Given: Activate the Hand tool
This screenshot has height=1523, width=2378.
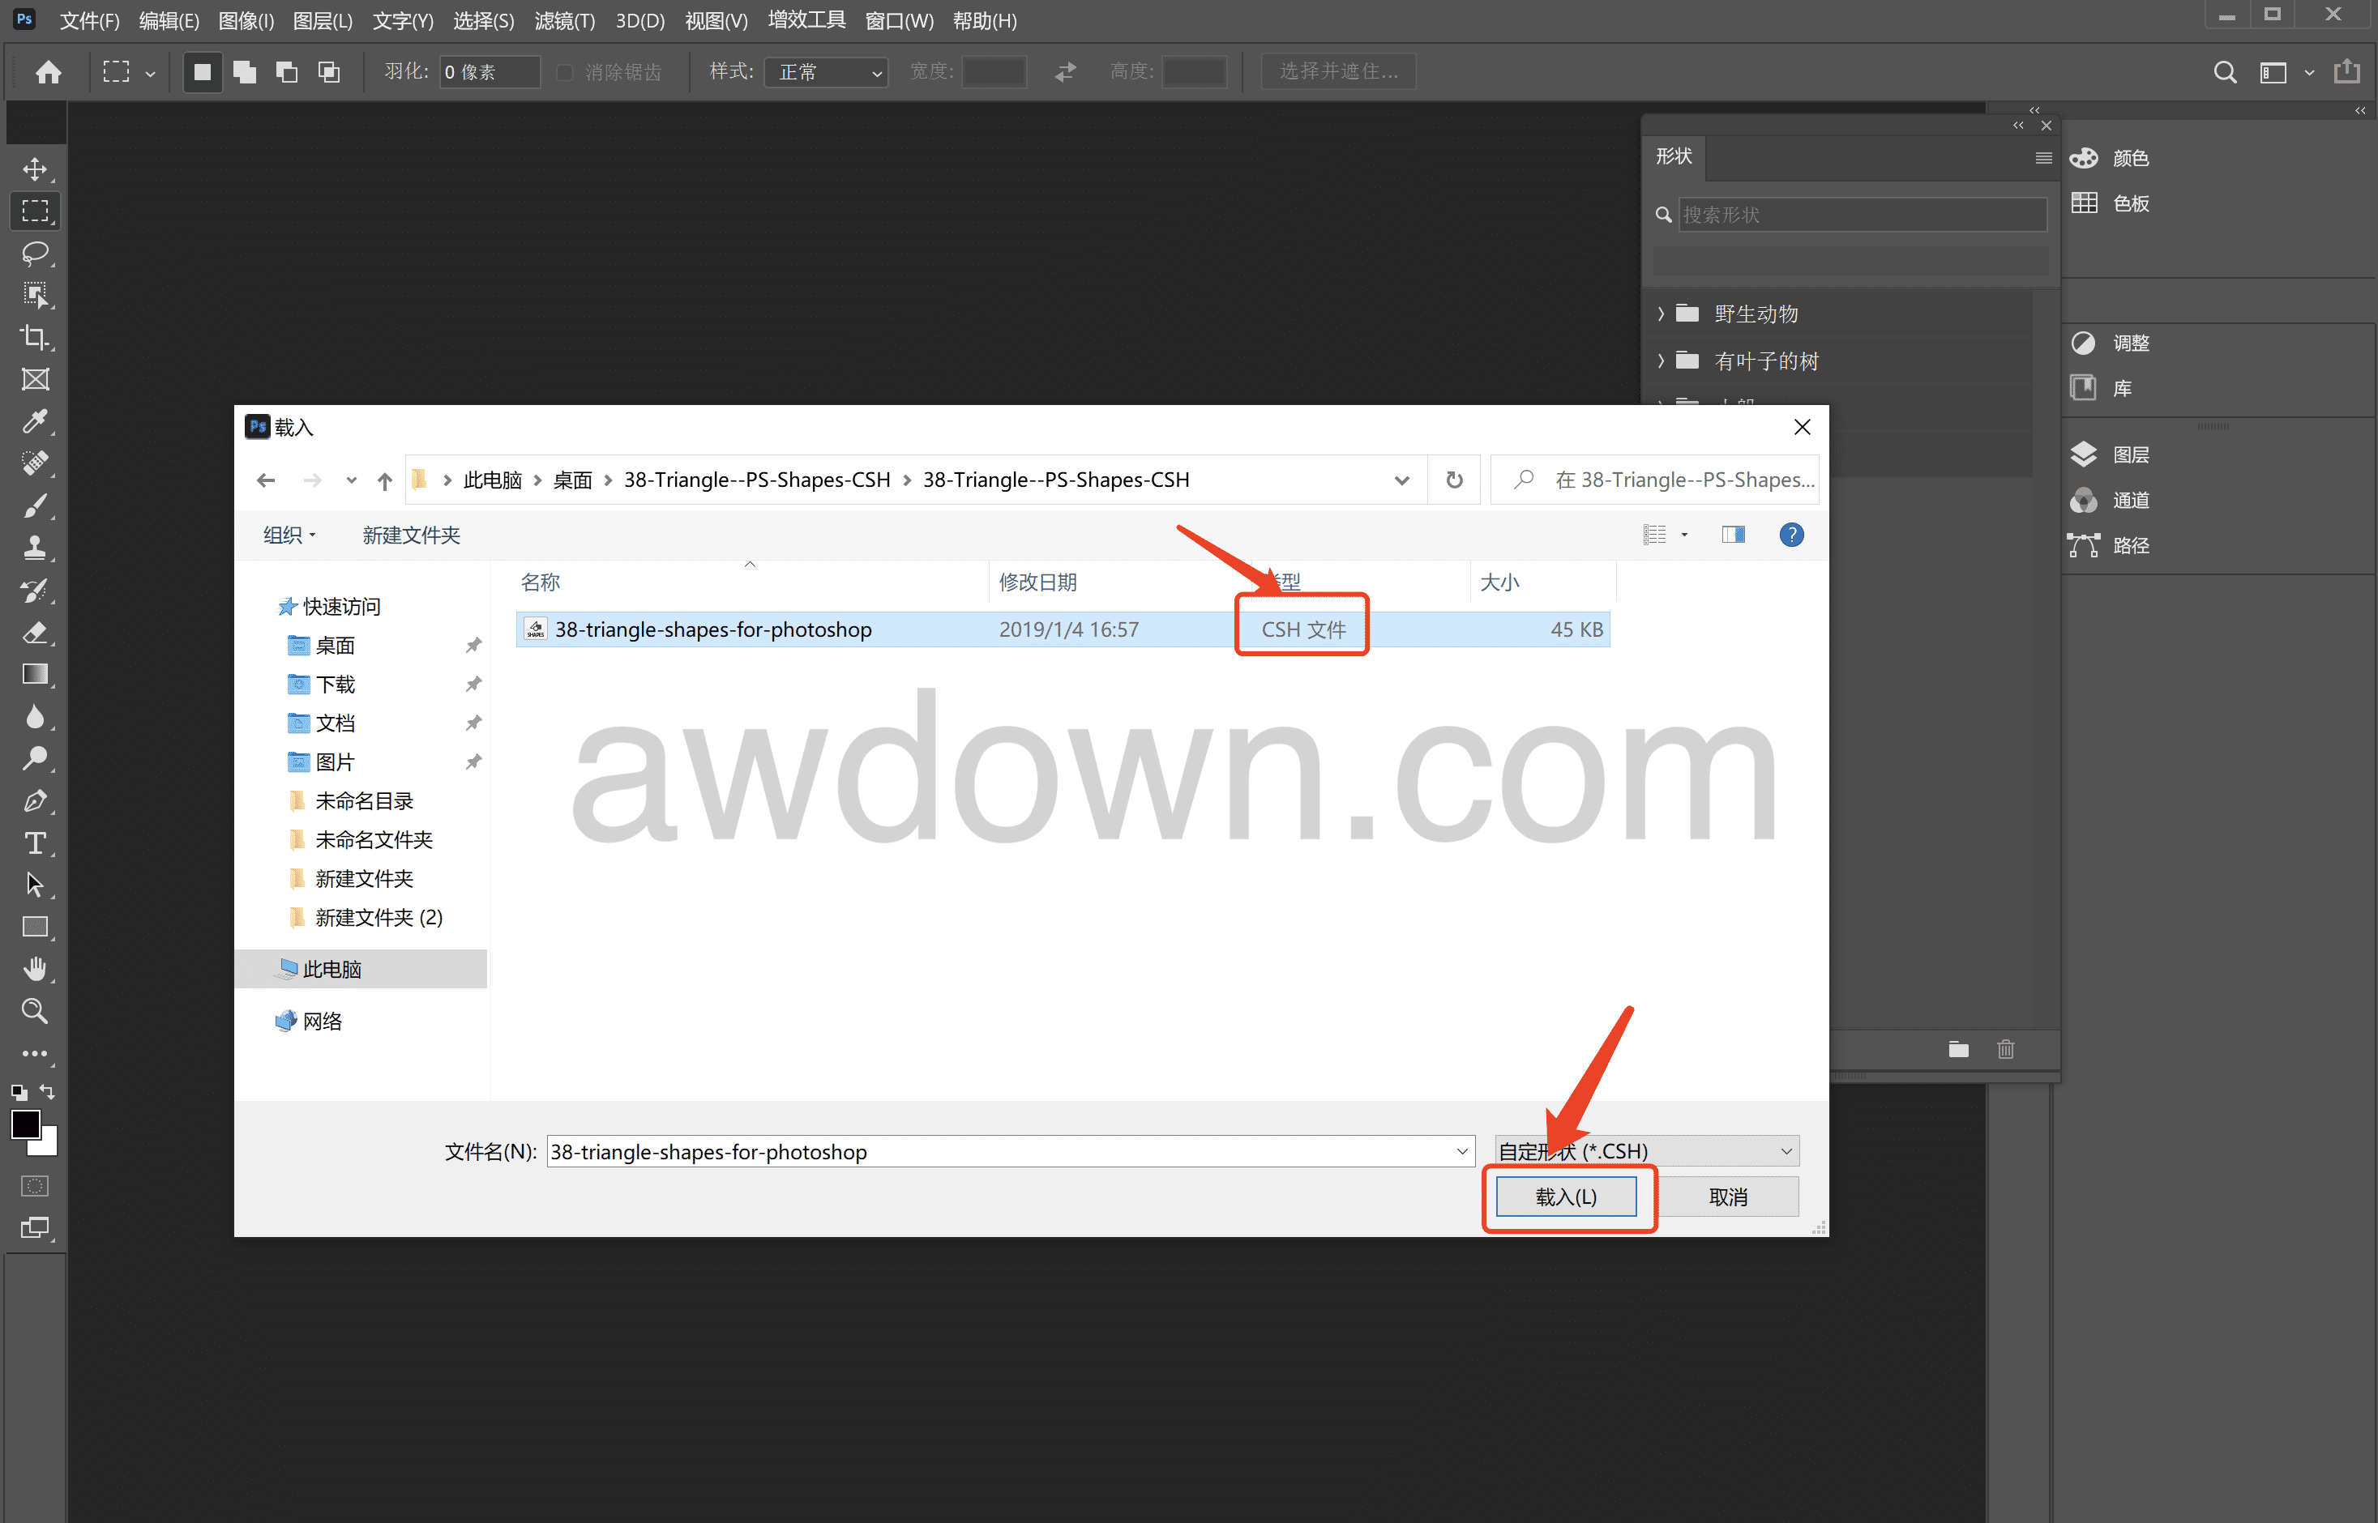Looking at the screenshot, I should pos(36,968).
